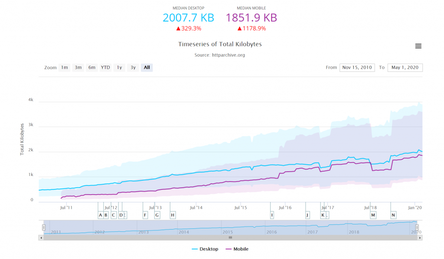Viewport: 444px width, 259px height.
Task: Grab the navigator's left range handle
Action: (x=44, y=227)
